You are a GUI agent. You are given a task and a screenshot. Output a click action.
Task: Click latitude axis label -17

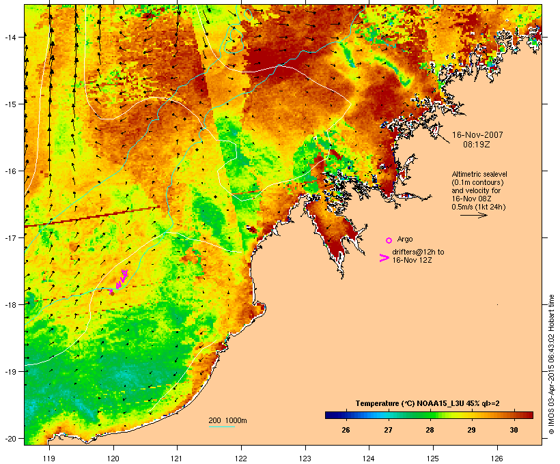10,237
